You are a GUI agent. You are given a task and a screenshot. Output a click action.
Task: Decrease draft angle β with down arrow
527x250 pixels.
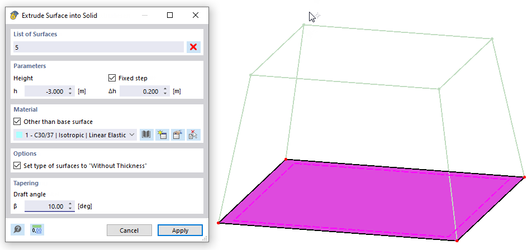70,208
